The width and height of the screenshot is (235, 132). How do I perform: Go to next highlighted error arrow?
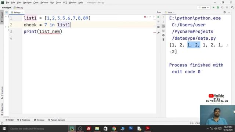pos(153,17)
